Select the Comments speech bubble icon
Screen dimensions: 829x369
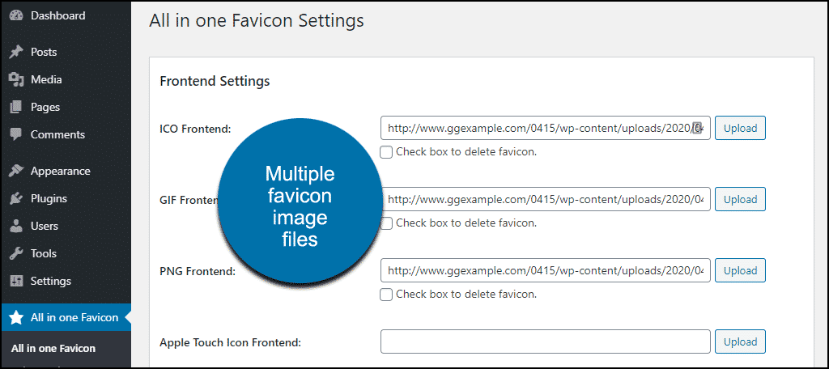pyautogui.click(x=16, y=135)
